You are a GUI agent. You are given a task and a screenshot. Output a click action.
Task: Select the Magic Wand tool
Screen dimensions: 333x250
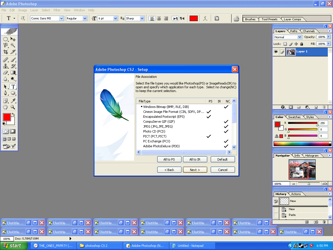click(13, 45)
